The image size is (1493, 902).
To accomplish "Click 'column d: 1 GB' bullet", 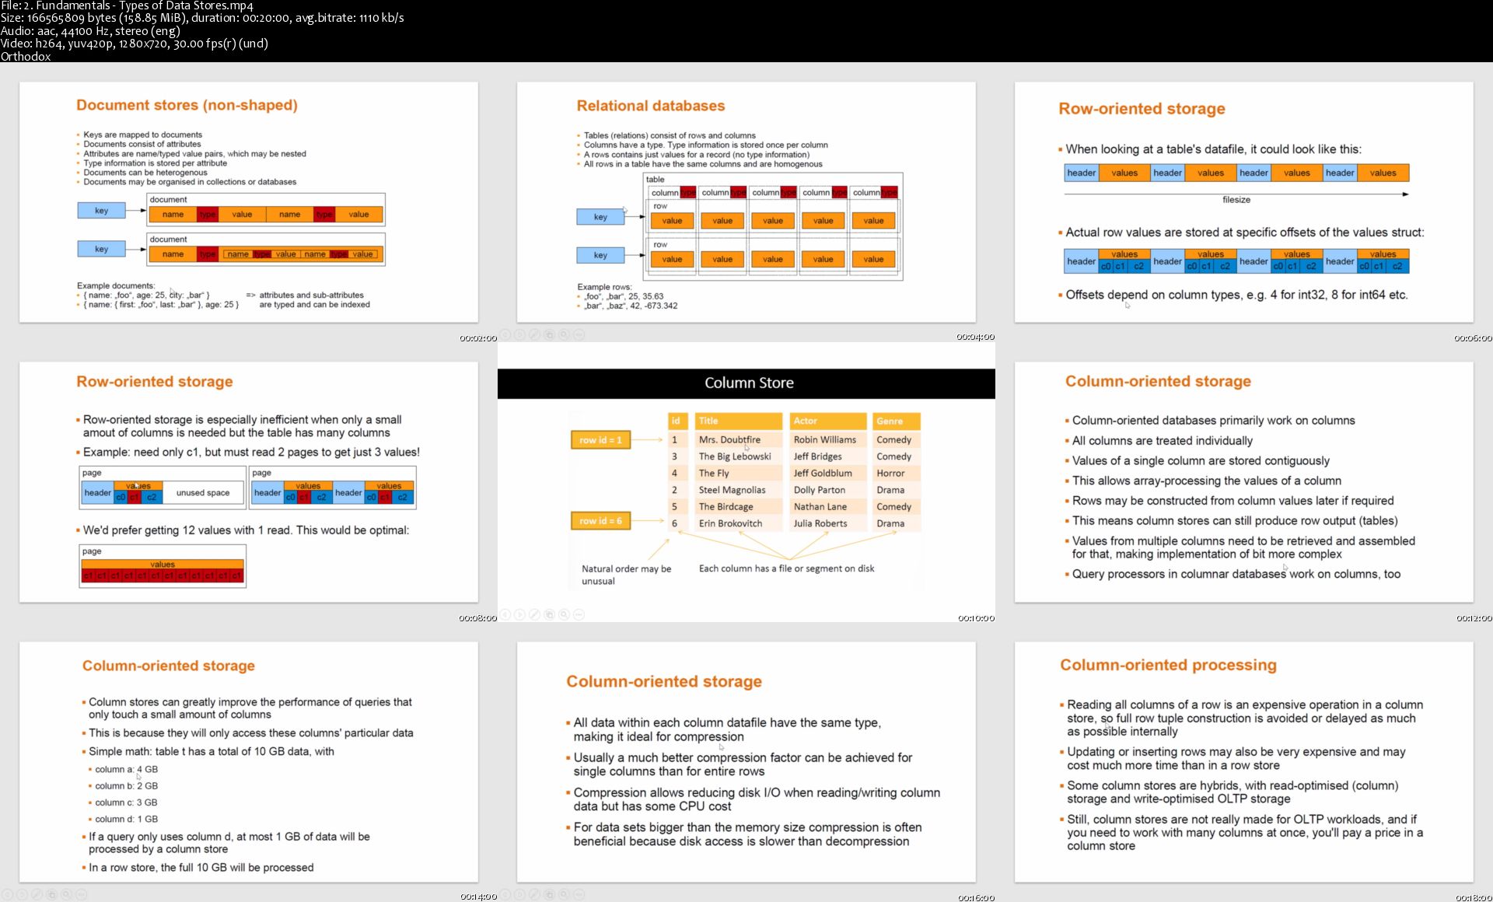I will (x=126, y=819).
